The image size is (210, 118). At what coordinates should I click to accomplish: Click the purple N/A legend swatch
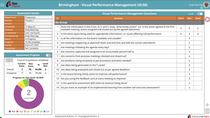(10, 111)
